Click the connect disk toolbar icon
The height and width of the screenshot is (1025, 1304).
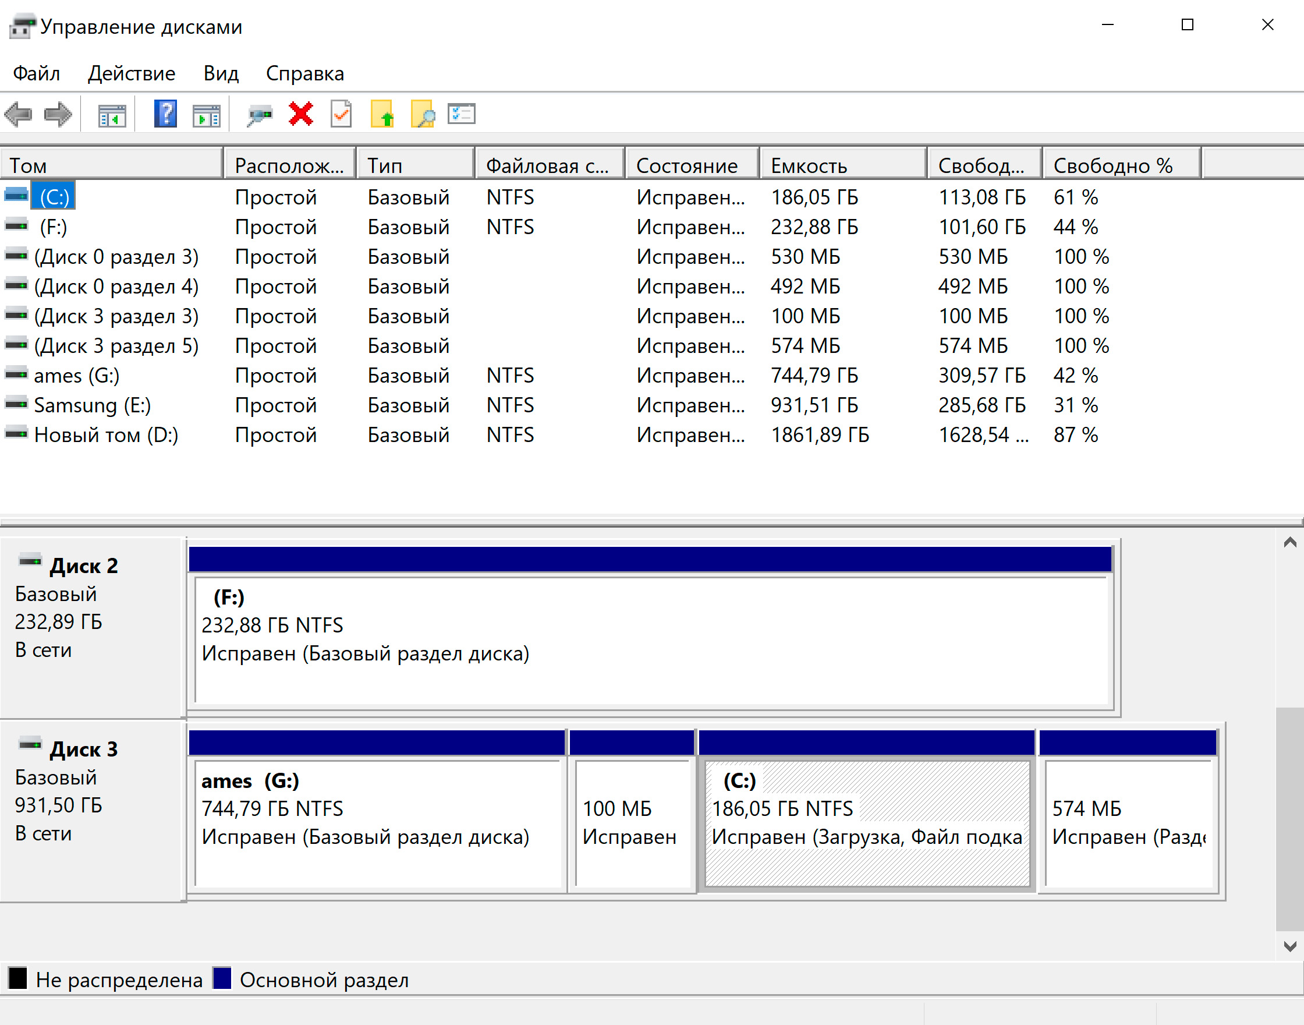tap(260, 114)
